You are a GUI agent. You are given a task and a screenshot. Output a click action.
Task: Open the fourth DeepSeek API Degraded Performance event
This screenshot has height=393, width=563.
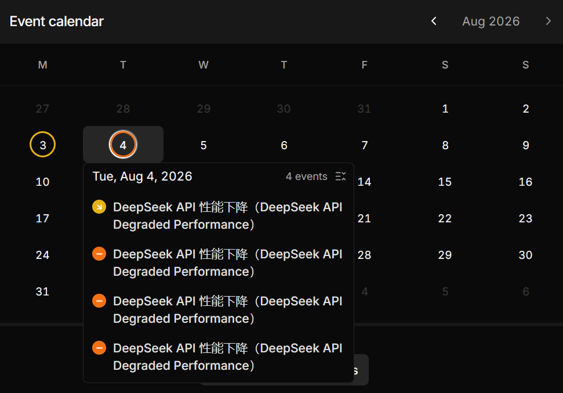228,356
